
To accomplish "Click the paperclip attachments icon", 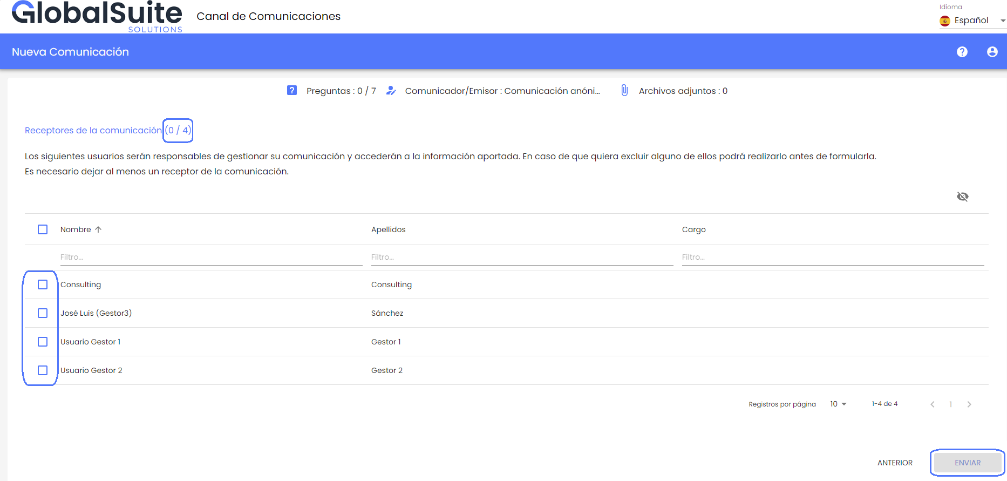I will click(x=624, y=90).
